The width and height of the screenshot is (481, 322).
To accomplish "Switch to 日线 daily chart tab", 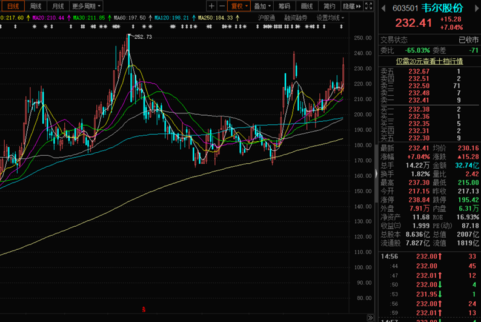I will pos(13,6).
